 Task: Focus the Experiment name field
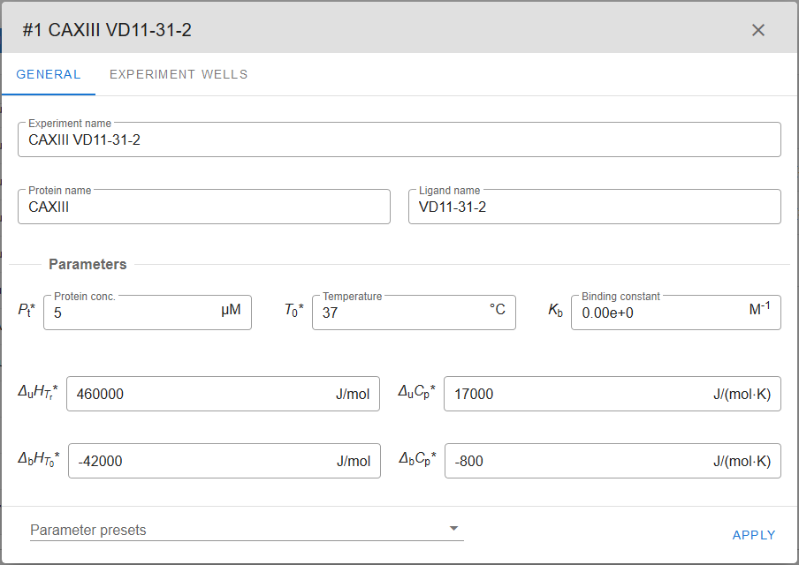(x=398, y=139)
